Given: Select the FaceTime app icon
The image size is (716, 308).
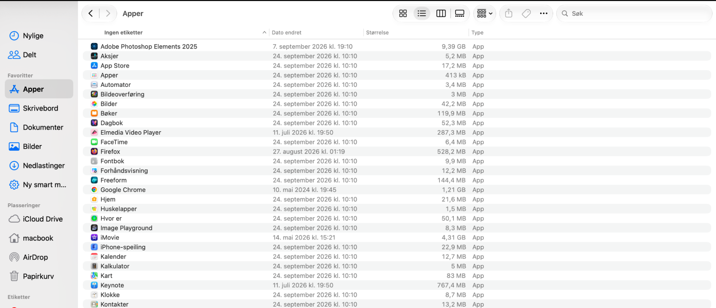Looking at the screenshot, I should coord(94,142).
